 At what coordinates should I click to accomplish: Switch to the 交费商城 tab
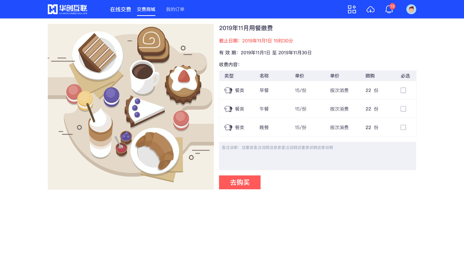click(x=146, y=9)
